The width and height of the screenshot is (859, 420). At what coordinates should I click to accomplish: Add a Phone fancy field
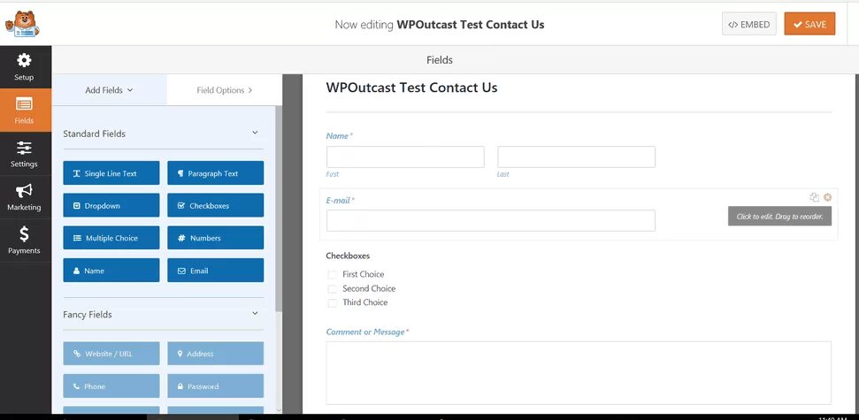pyautogui.click(x=111, y=386)
